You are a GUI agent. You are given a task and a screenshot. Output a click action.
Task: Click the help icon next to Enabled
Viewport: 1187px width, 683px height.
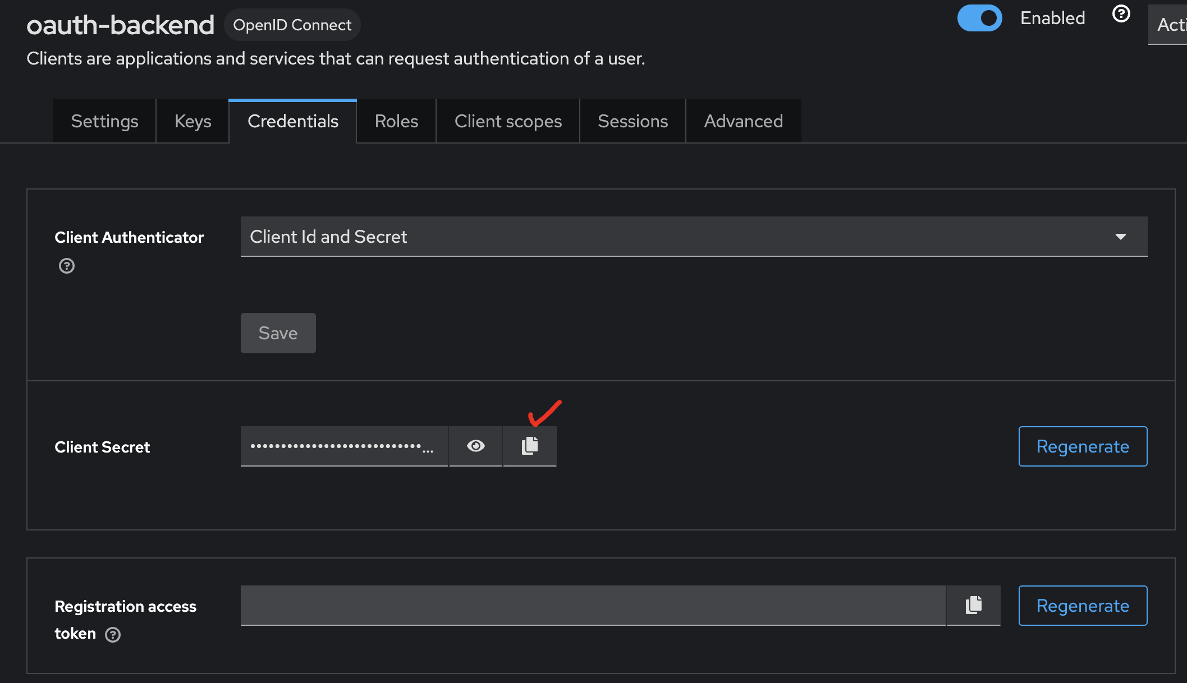pyautogui.click(x=1121, y=14)
